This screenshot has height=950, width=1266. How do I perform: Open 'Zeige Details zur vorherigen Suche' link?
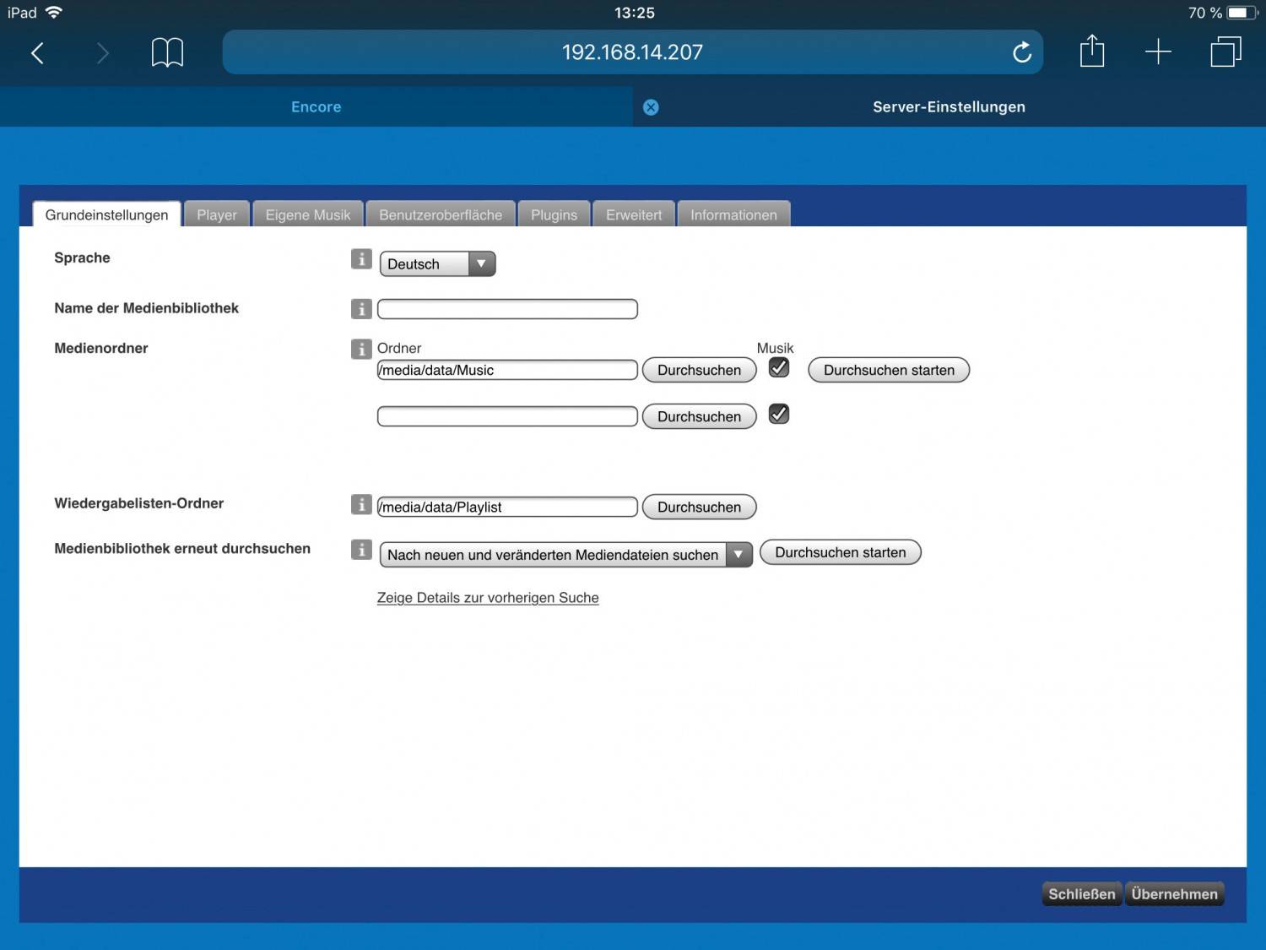point(488,598)
